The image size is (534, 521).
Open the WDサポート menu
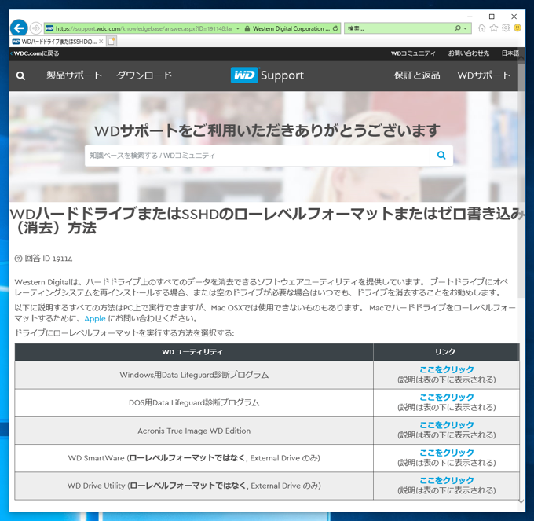tap(484, 75)
